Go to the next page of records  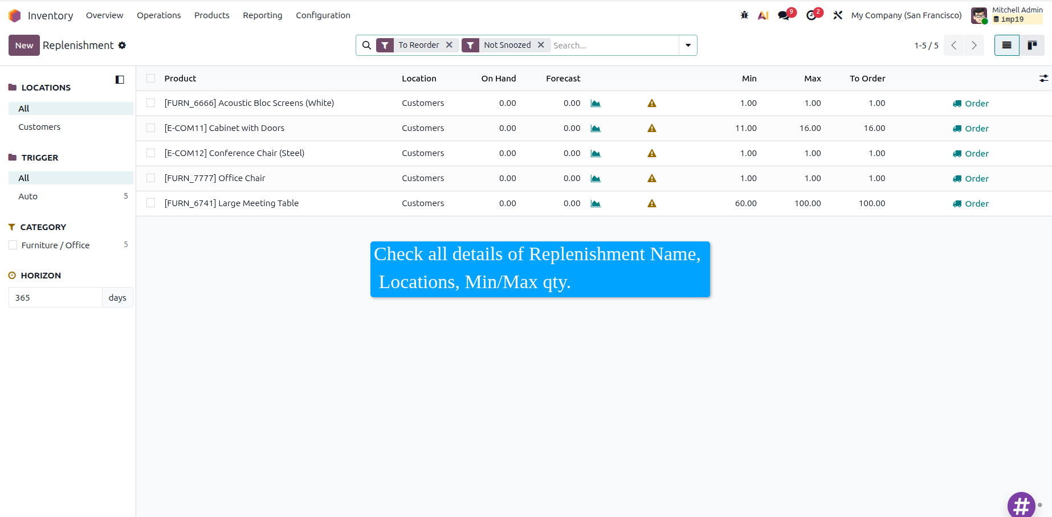(974, 45)
